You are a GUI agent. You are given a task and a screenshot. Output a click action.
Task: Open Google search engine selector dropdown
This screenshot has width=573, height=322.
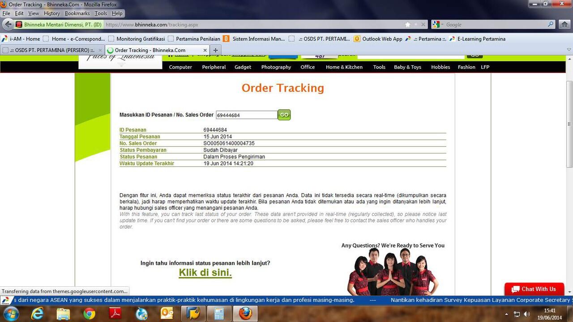(438, 25)
